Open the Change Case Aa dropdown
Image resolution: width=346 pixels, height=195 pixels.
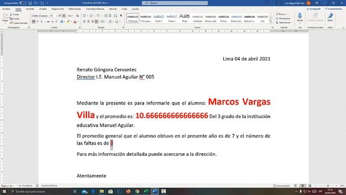[x=70, y=16]
